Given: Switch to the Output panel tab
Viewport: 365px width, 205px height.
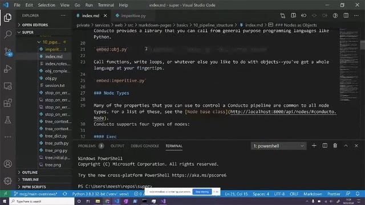Looking at the screenshot, I should (x=117, y=146).
